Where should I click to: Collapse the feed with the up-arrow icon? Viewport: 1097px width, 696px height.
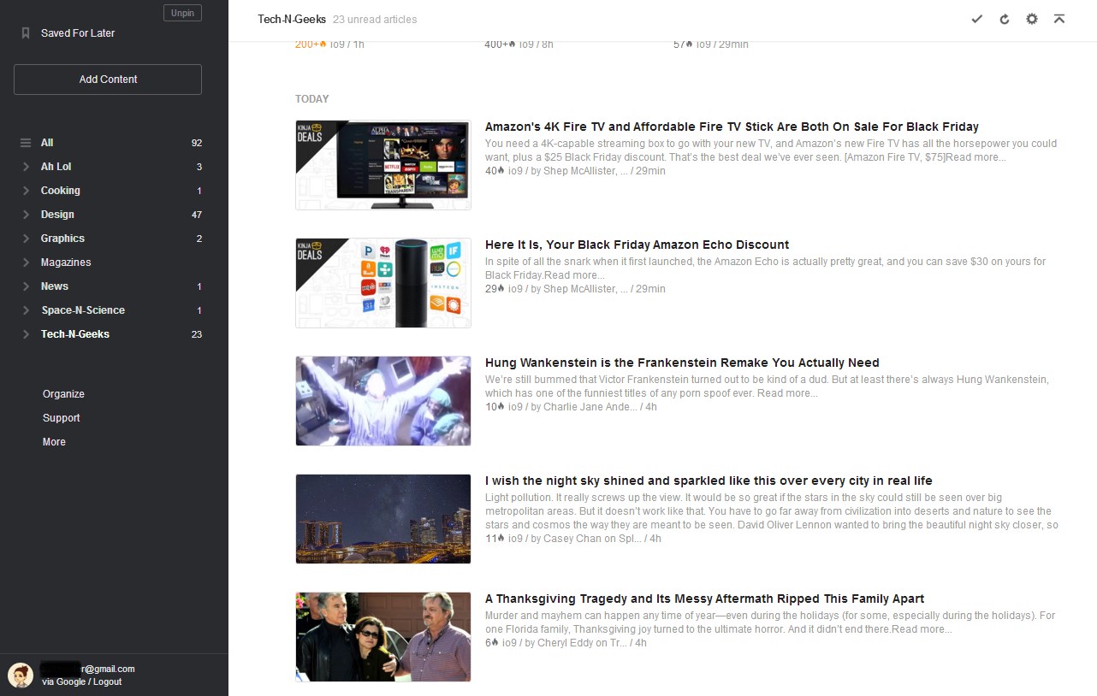coord(1058,18)
